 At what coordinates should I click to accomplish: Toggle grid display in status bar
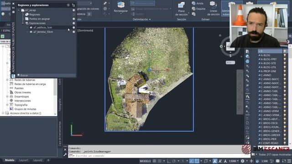[155, 161]
